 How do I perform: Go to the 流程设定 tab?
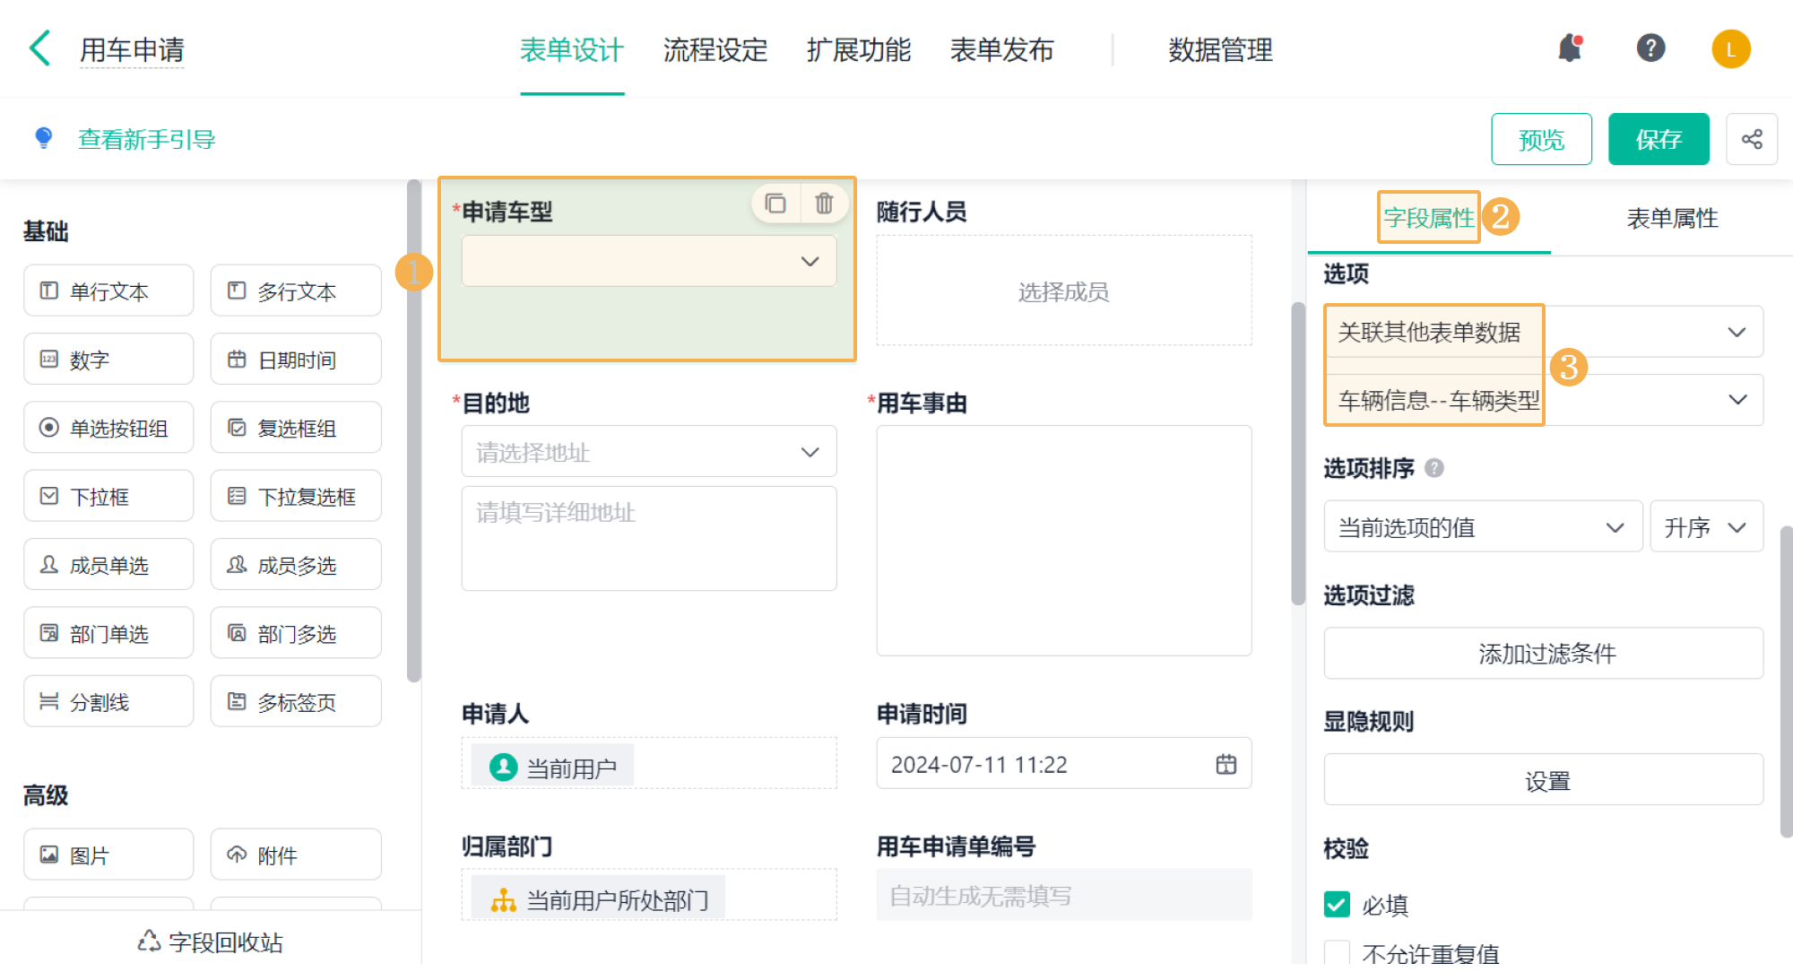pos(715,50)
